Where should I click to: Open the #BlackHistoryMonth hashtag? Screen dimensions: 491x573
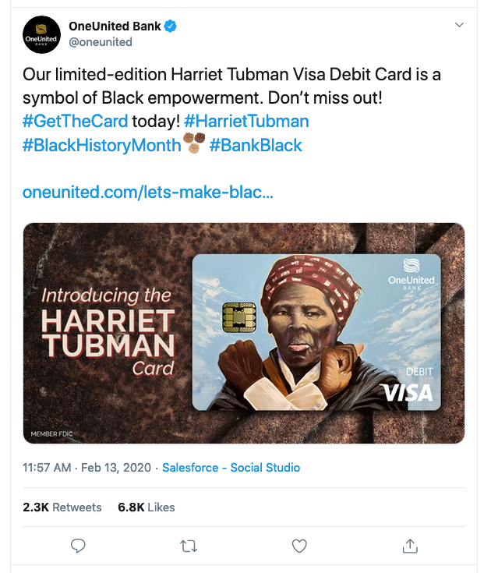[x=101, y=145]
